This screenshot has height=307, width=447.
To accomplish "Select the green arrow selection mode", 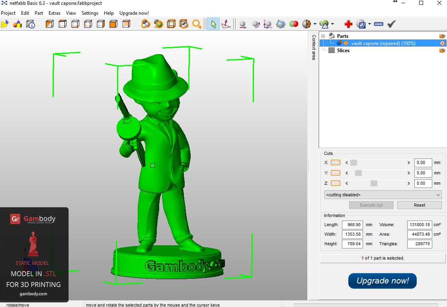I will pos(213,24).
